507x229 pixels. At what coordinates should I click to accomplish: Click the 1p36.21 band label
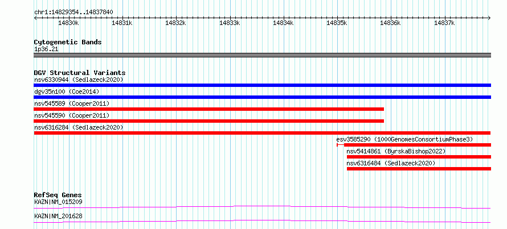coord(46,49)
